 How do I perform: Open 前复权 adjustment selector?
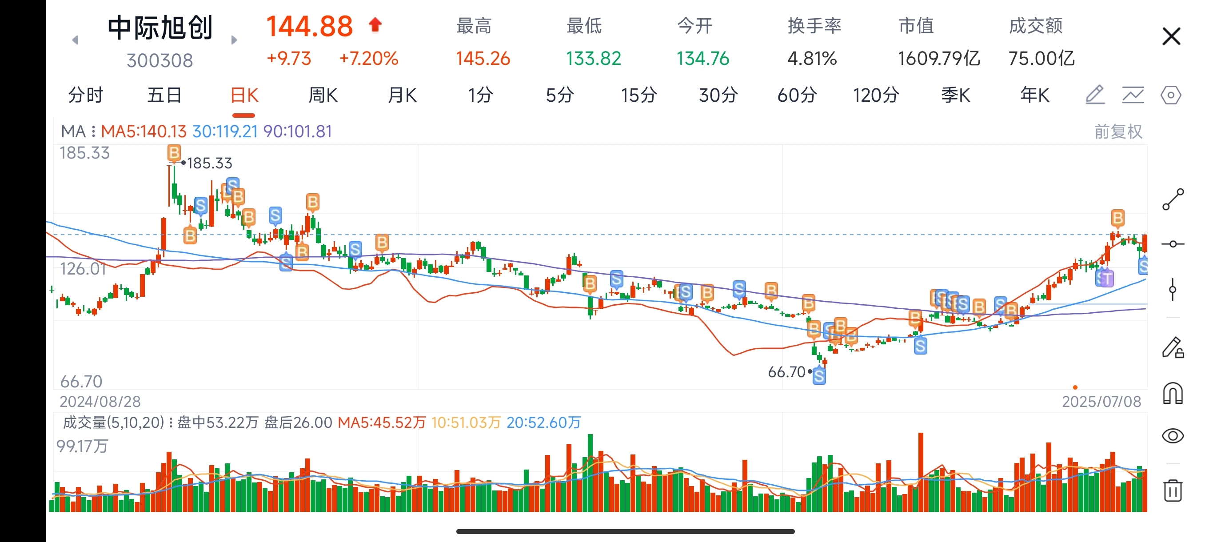[x=1118, y=132]
